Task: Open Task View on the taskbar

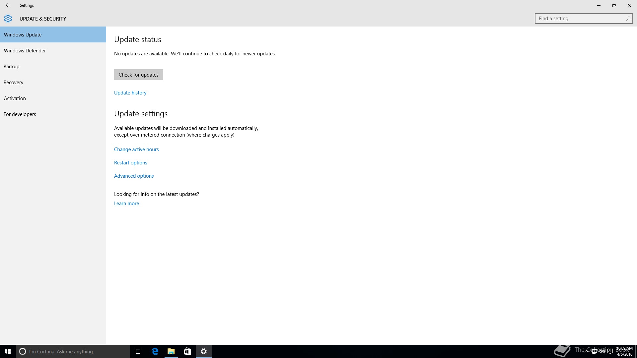Action: pos(138,351)
